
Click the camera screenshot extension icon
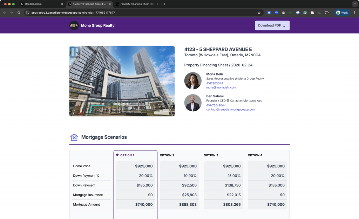283,13
